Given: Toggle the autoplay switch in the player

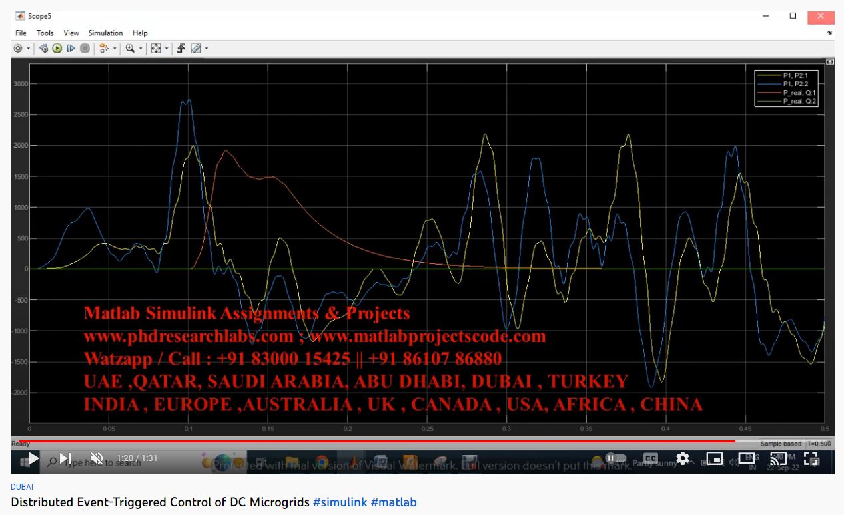Looking at the screenshot, I should point(616,458).
